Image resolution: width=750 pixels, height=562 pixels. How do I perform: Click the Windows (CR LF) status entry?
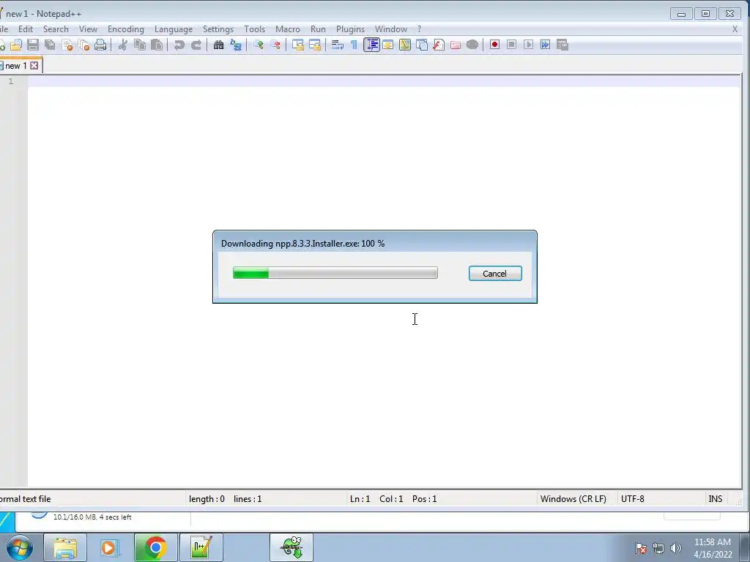click(x=573, y=499)
